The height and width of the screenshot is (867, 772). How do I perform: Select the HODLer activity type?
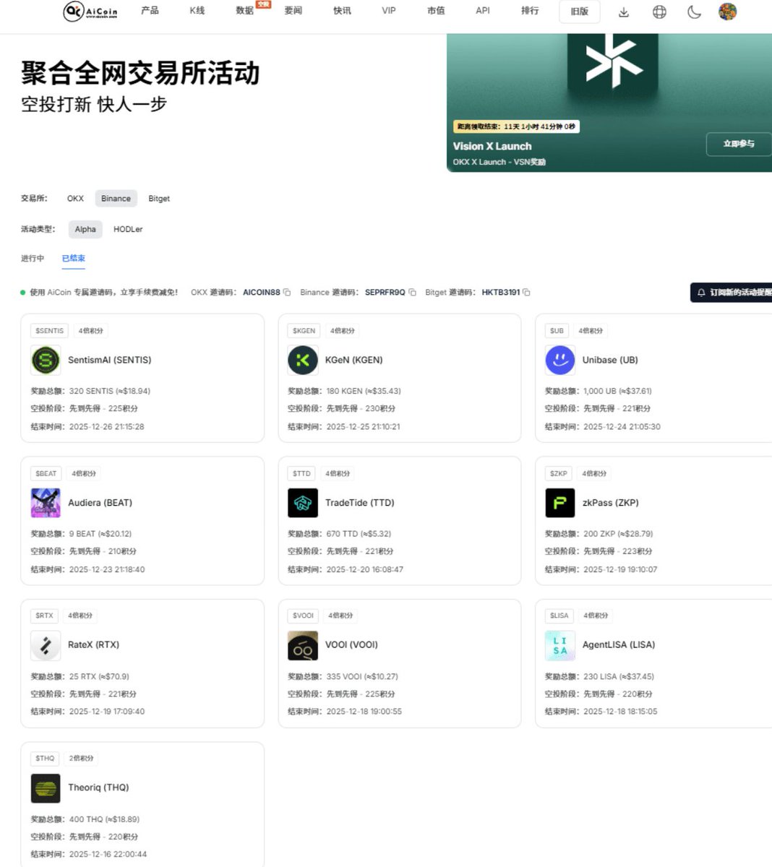pyautogui.click(x=128, y=229)
